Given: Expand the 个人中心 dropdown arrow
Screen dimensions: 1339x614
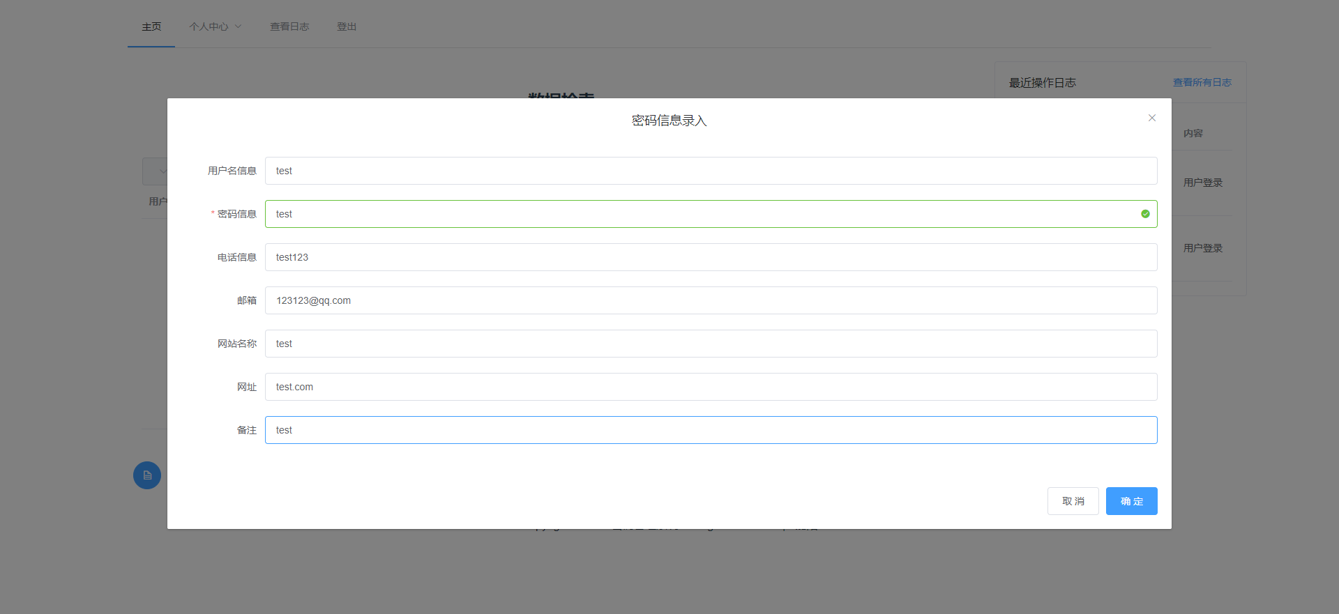Looking at the screenshot, I should [239, 26].
